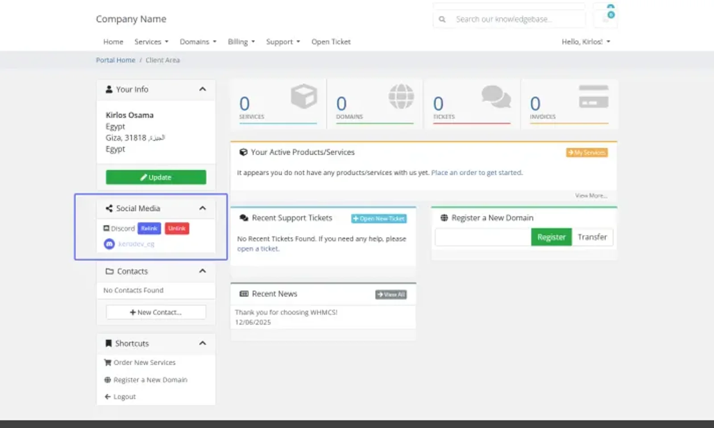The width and height of the screenshot is (714, 428).
Task: Open the shopping cart icon
Action: (606, 19)
